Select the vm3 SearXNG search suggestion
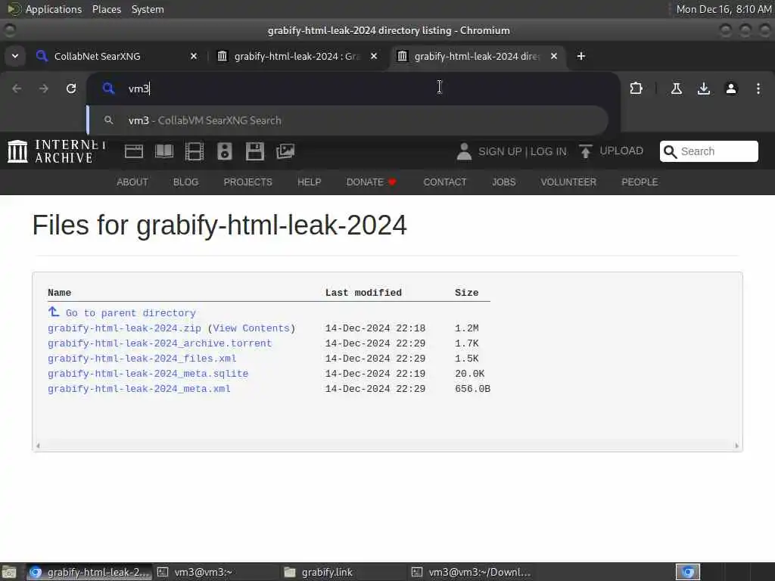 click(x=347, y=120)
